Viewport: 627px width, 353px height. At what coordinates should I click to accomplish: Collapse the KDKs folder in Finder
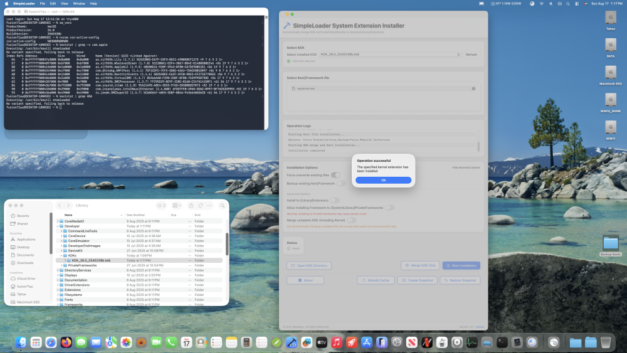pos(61,255)
